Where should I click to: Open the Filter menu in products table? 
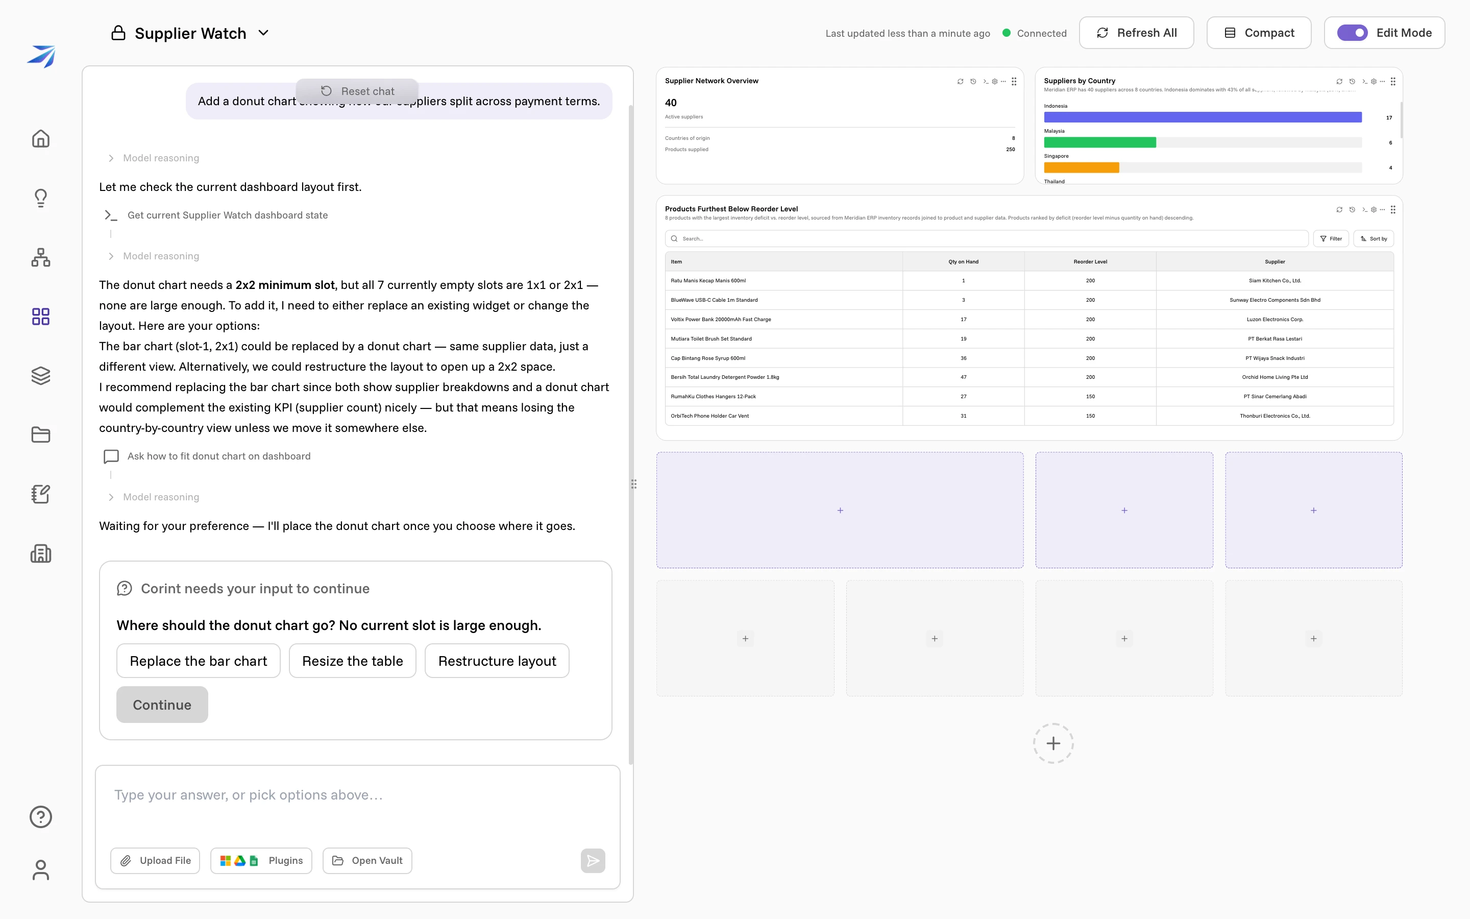(1331, 239)
